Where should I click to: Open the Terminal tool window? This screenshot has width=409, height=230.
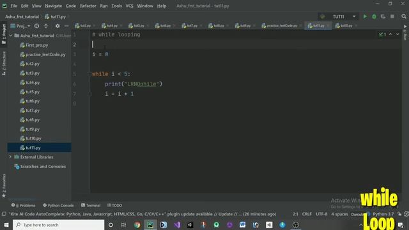tap(91, 206)
